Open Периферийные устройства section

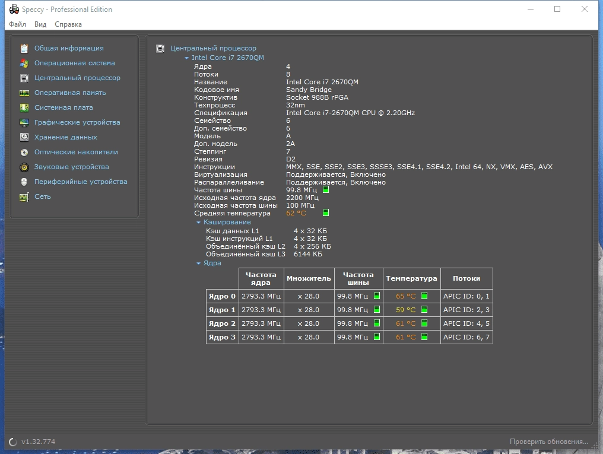(x=81, y=182)
